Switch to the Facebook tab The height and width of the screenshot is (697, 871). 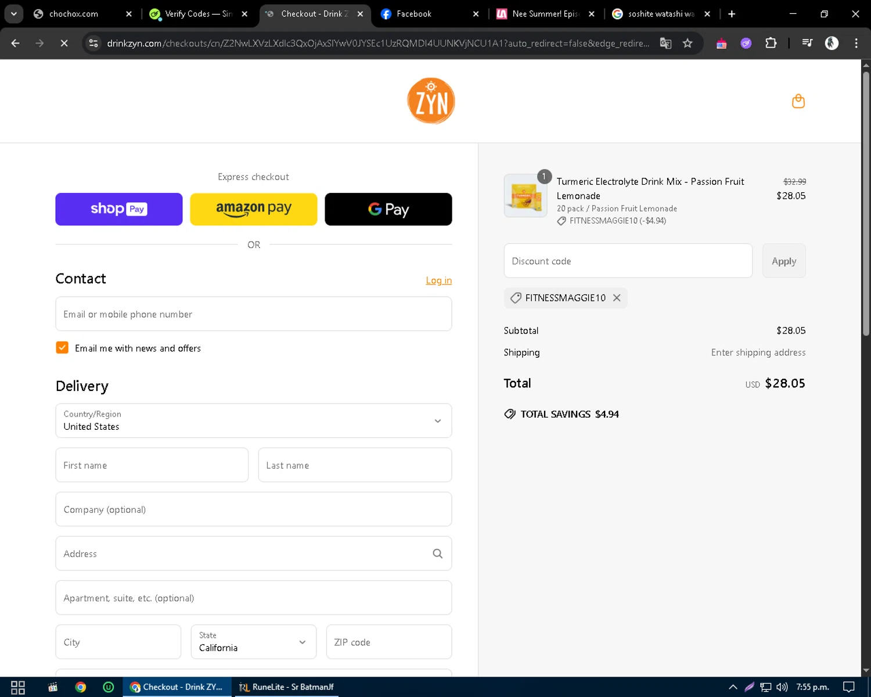pos(430,14)
